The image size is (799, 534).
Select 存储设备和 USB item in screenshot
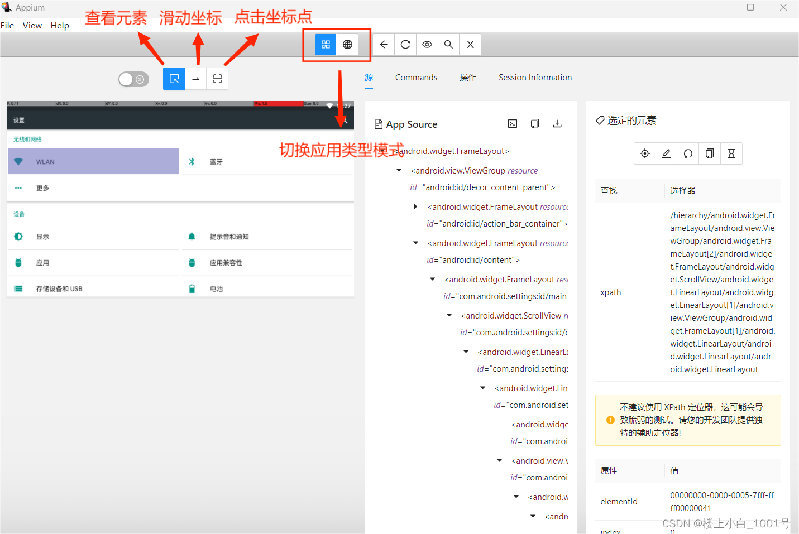(93, 288)
